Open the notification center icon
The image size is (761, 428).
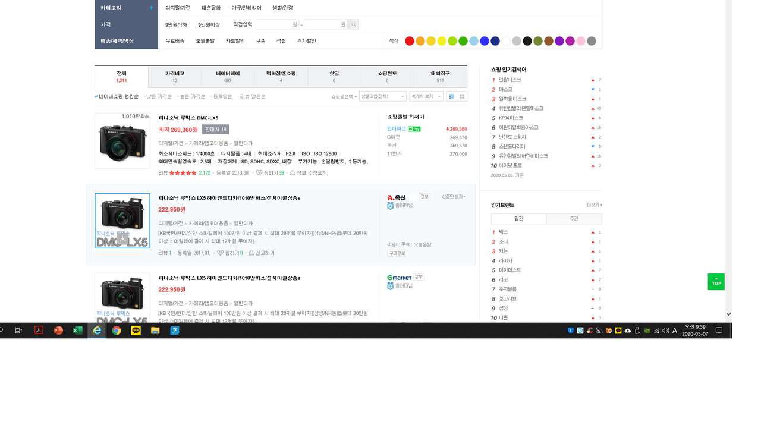pos(719,331)
